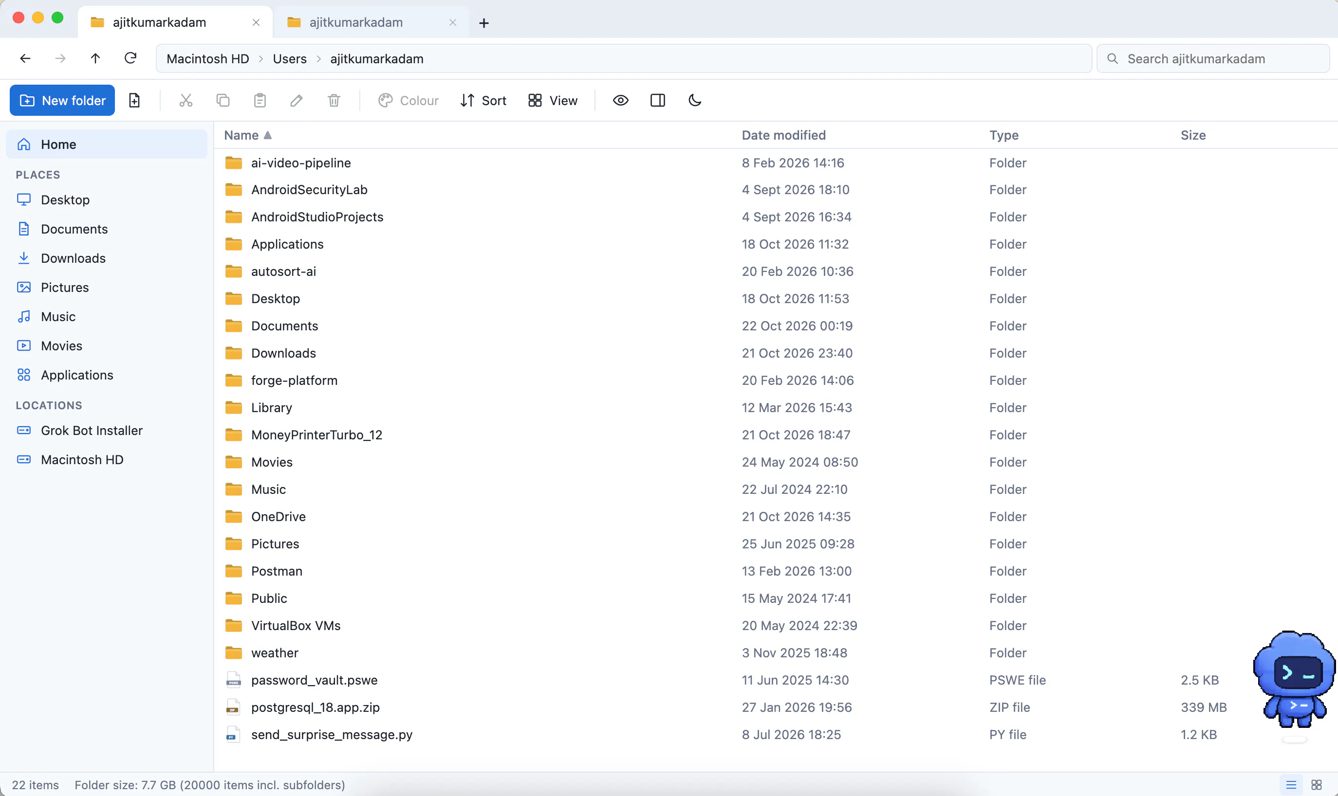Toggle hidden files with the eye icon
The height and width of the screenshot is (796, 1338).
click(620, 100)
